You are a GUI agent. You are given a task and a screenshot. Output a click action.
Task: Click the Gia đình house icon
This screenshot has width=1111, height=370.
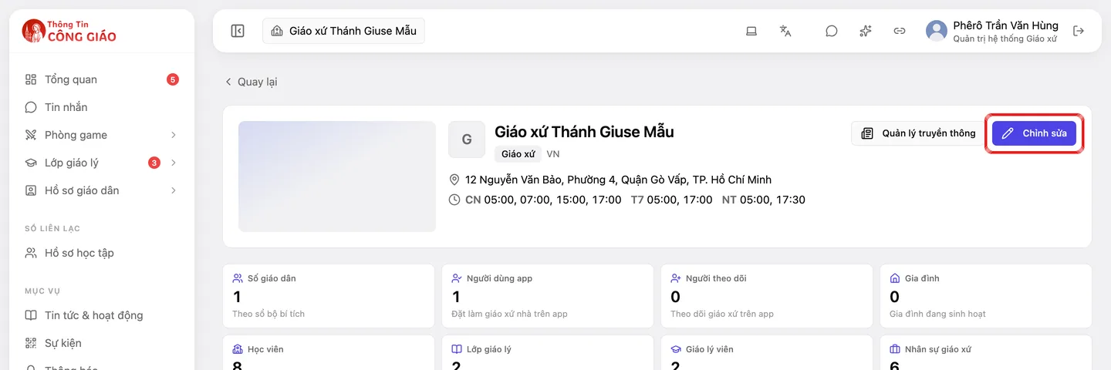click(x=895, y=278)
